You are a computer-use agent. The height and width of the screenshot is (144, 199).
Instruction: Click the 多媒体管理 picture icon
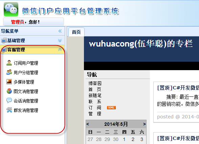9,82
